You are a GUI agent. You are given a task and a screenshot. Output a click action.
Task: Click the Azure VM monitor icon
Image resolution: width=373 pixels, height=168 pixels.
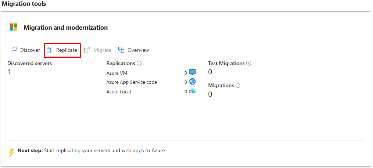pyautogui.click(x=192, y=72)
